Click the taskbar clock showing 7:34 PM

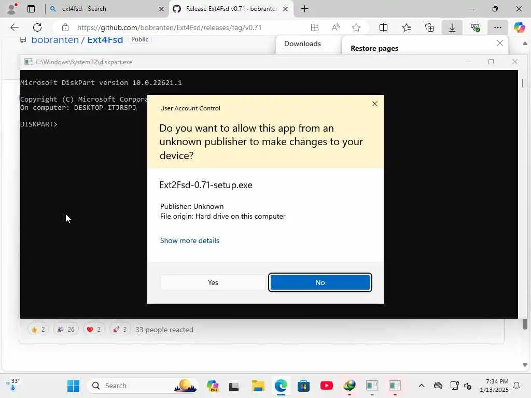494,386
